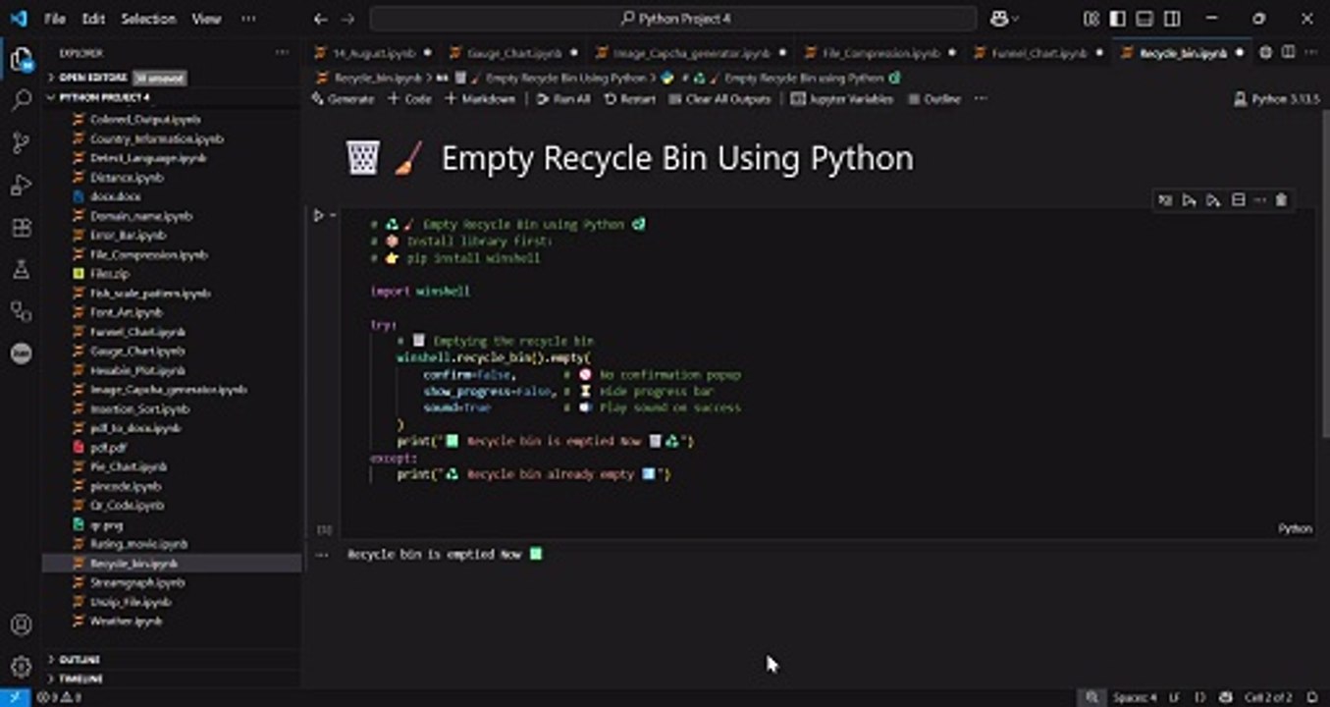Run the code cell
This screenshot has height=707, width=1330.
tap(318, 215)
